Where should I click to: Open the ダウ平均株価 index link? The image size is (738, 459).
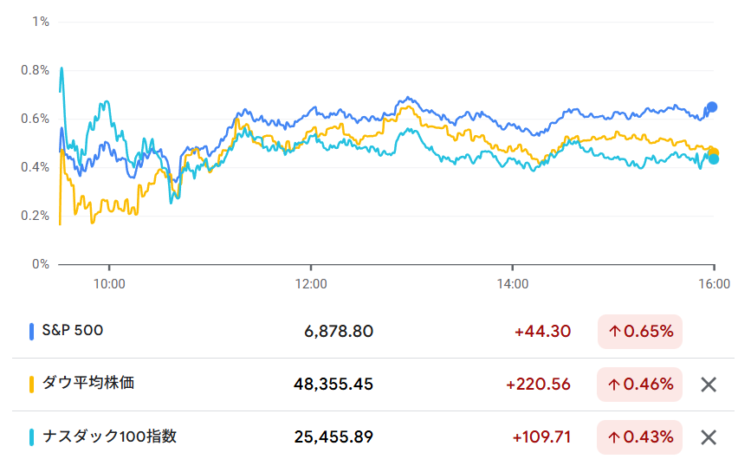click(x=88, y=384)
